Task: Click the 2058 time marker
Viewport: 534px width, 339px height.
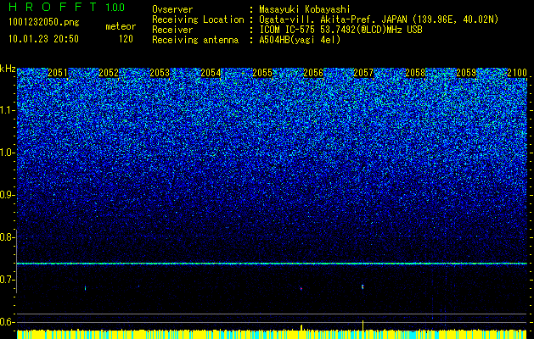Action: click(415, 73)
